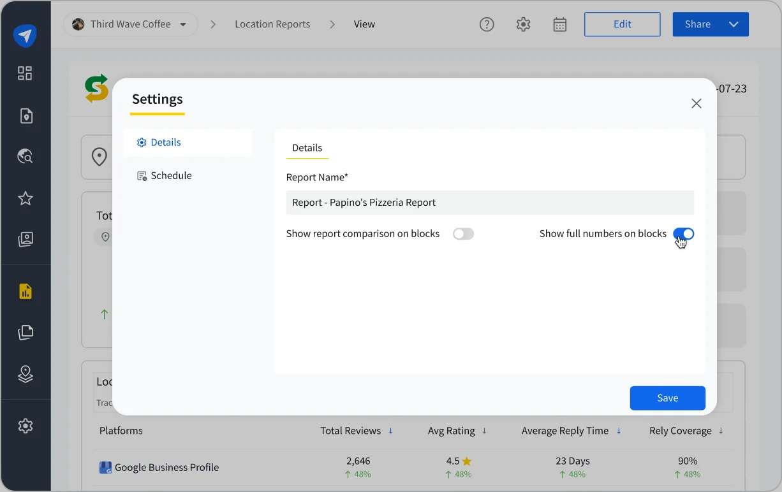Click the Platforms column header
782x492 pixels.
pos(121,431)
